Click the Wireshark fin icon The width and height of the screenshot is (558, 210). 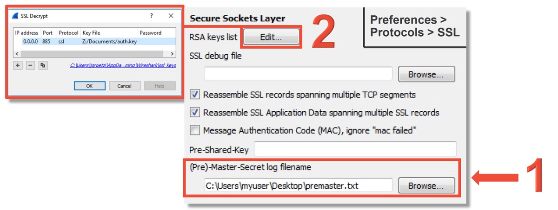[15, 16]
